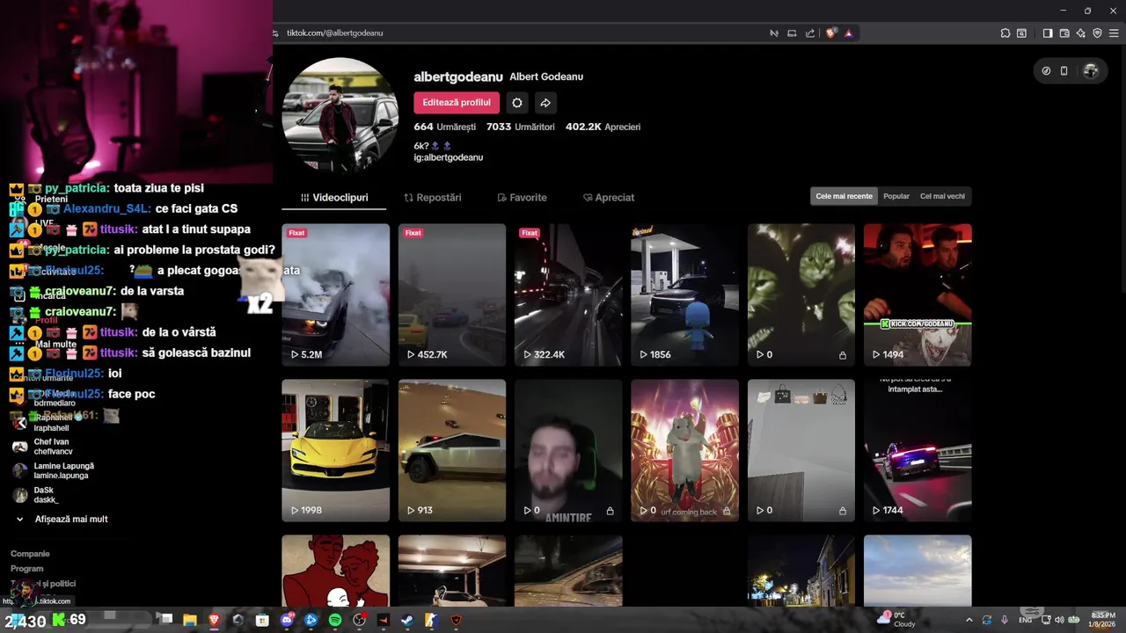Open TikTok coins icon at top right

coord(1046,71)
